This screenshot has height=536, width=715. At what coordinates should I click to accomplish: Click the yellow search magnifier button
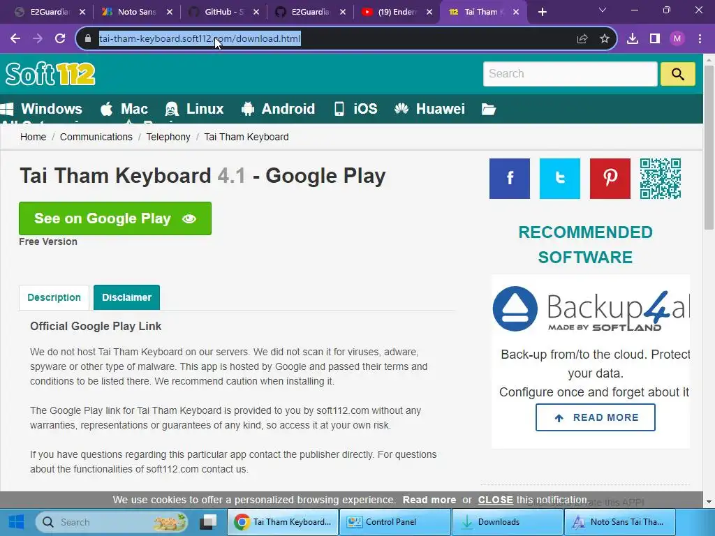pyautogui.click(x=677, y=74)
